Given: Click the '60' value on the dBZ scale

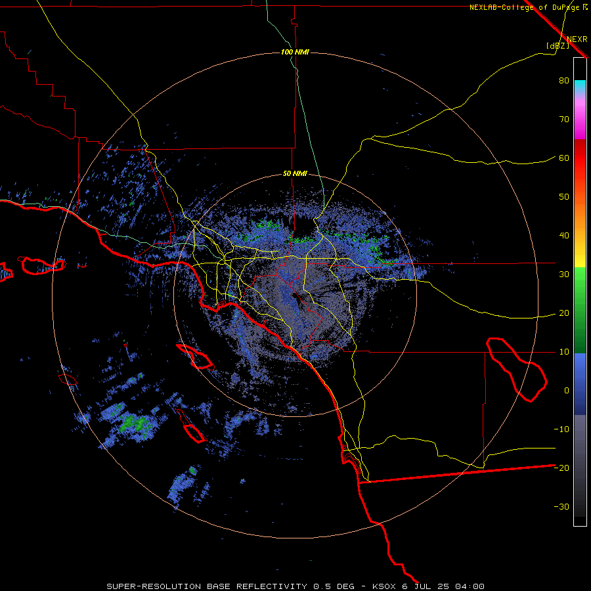Looking at the screenshot, I should point(564,158).
